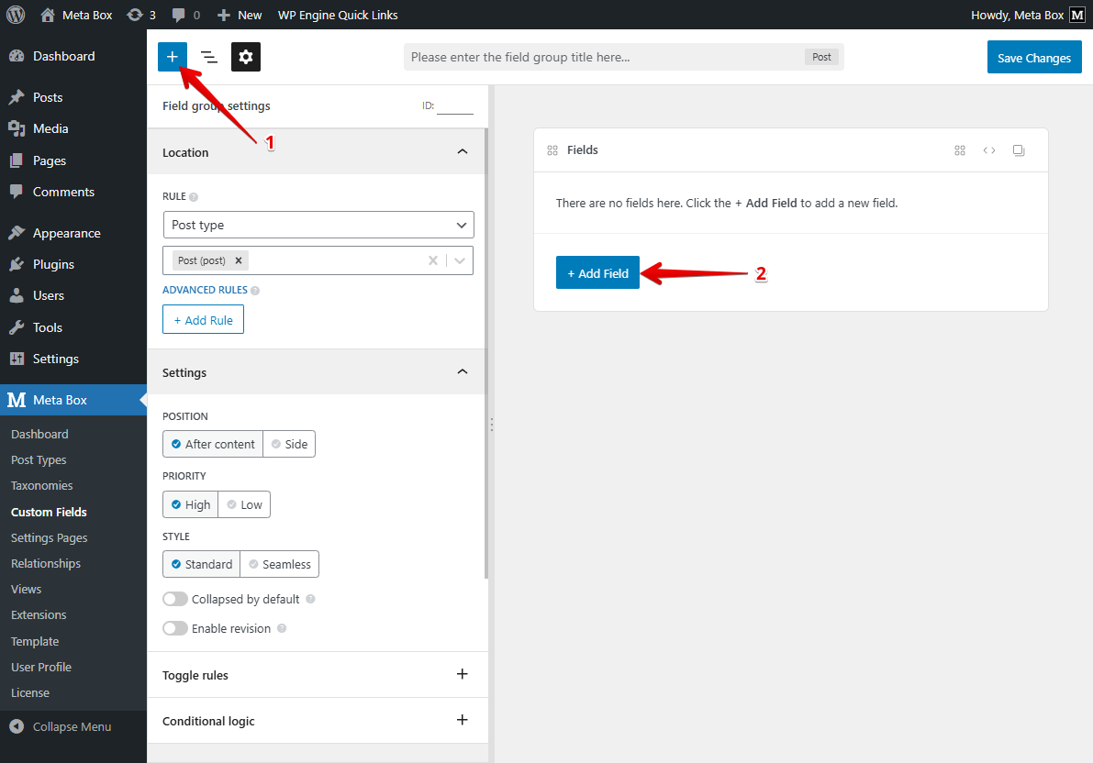Click the grid icon in Fields panel header

(960, 150)
